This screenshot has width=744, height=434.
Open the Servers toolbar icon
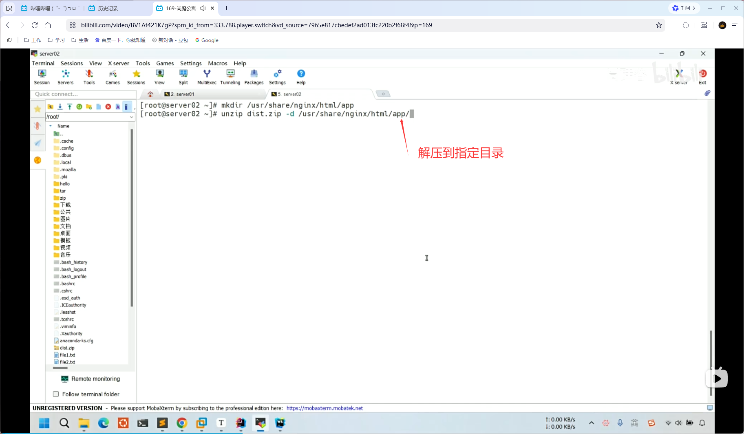tap(65, 77)
